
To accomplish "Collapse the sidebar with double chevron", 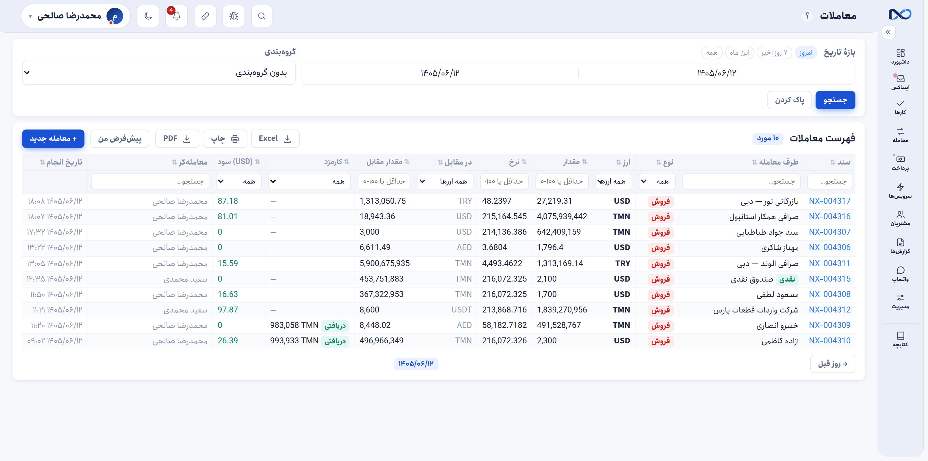I will click(888, 32).
